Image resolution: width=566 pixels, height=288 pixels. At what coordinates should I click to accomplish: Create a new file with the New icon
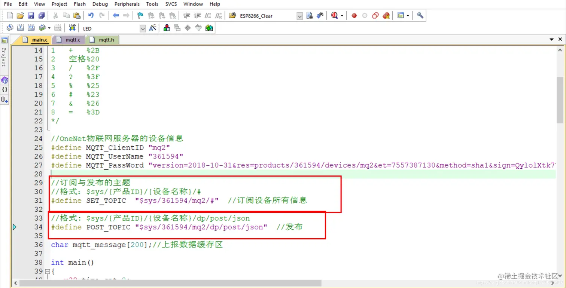click(10, 16)
